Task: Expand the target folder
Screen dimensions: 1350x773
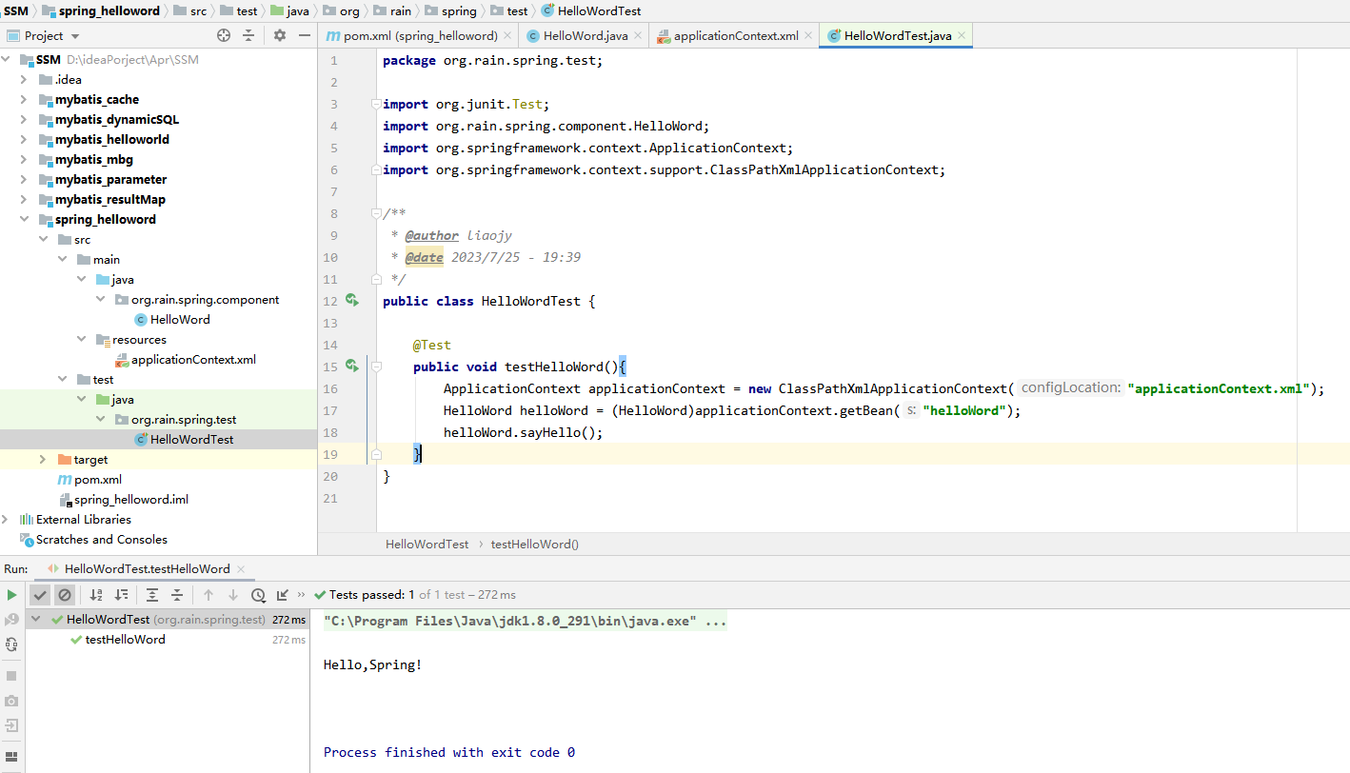Action: [x=43, y=459]
